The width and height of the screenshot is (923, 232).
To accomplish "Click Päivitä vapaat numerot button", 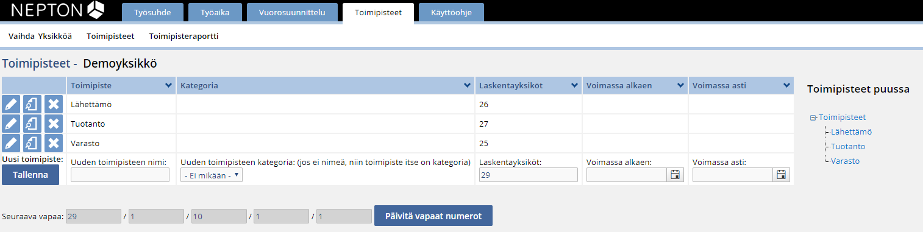I will point(433,216).
